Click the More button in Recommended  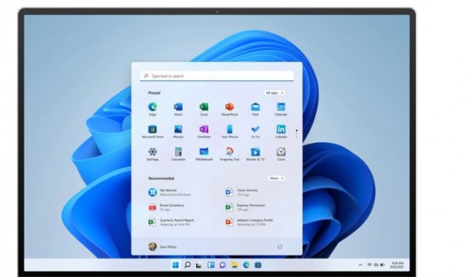277,178
